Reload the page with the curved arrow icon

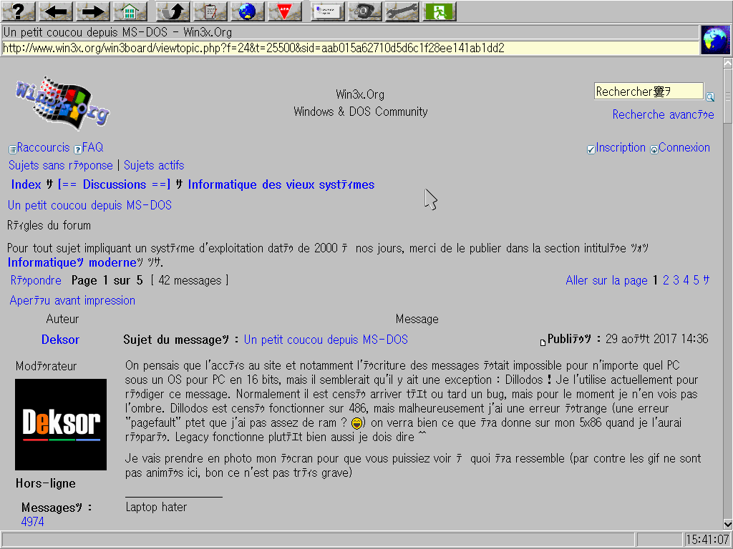[173, 11]
